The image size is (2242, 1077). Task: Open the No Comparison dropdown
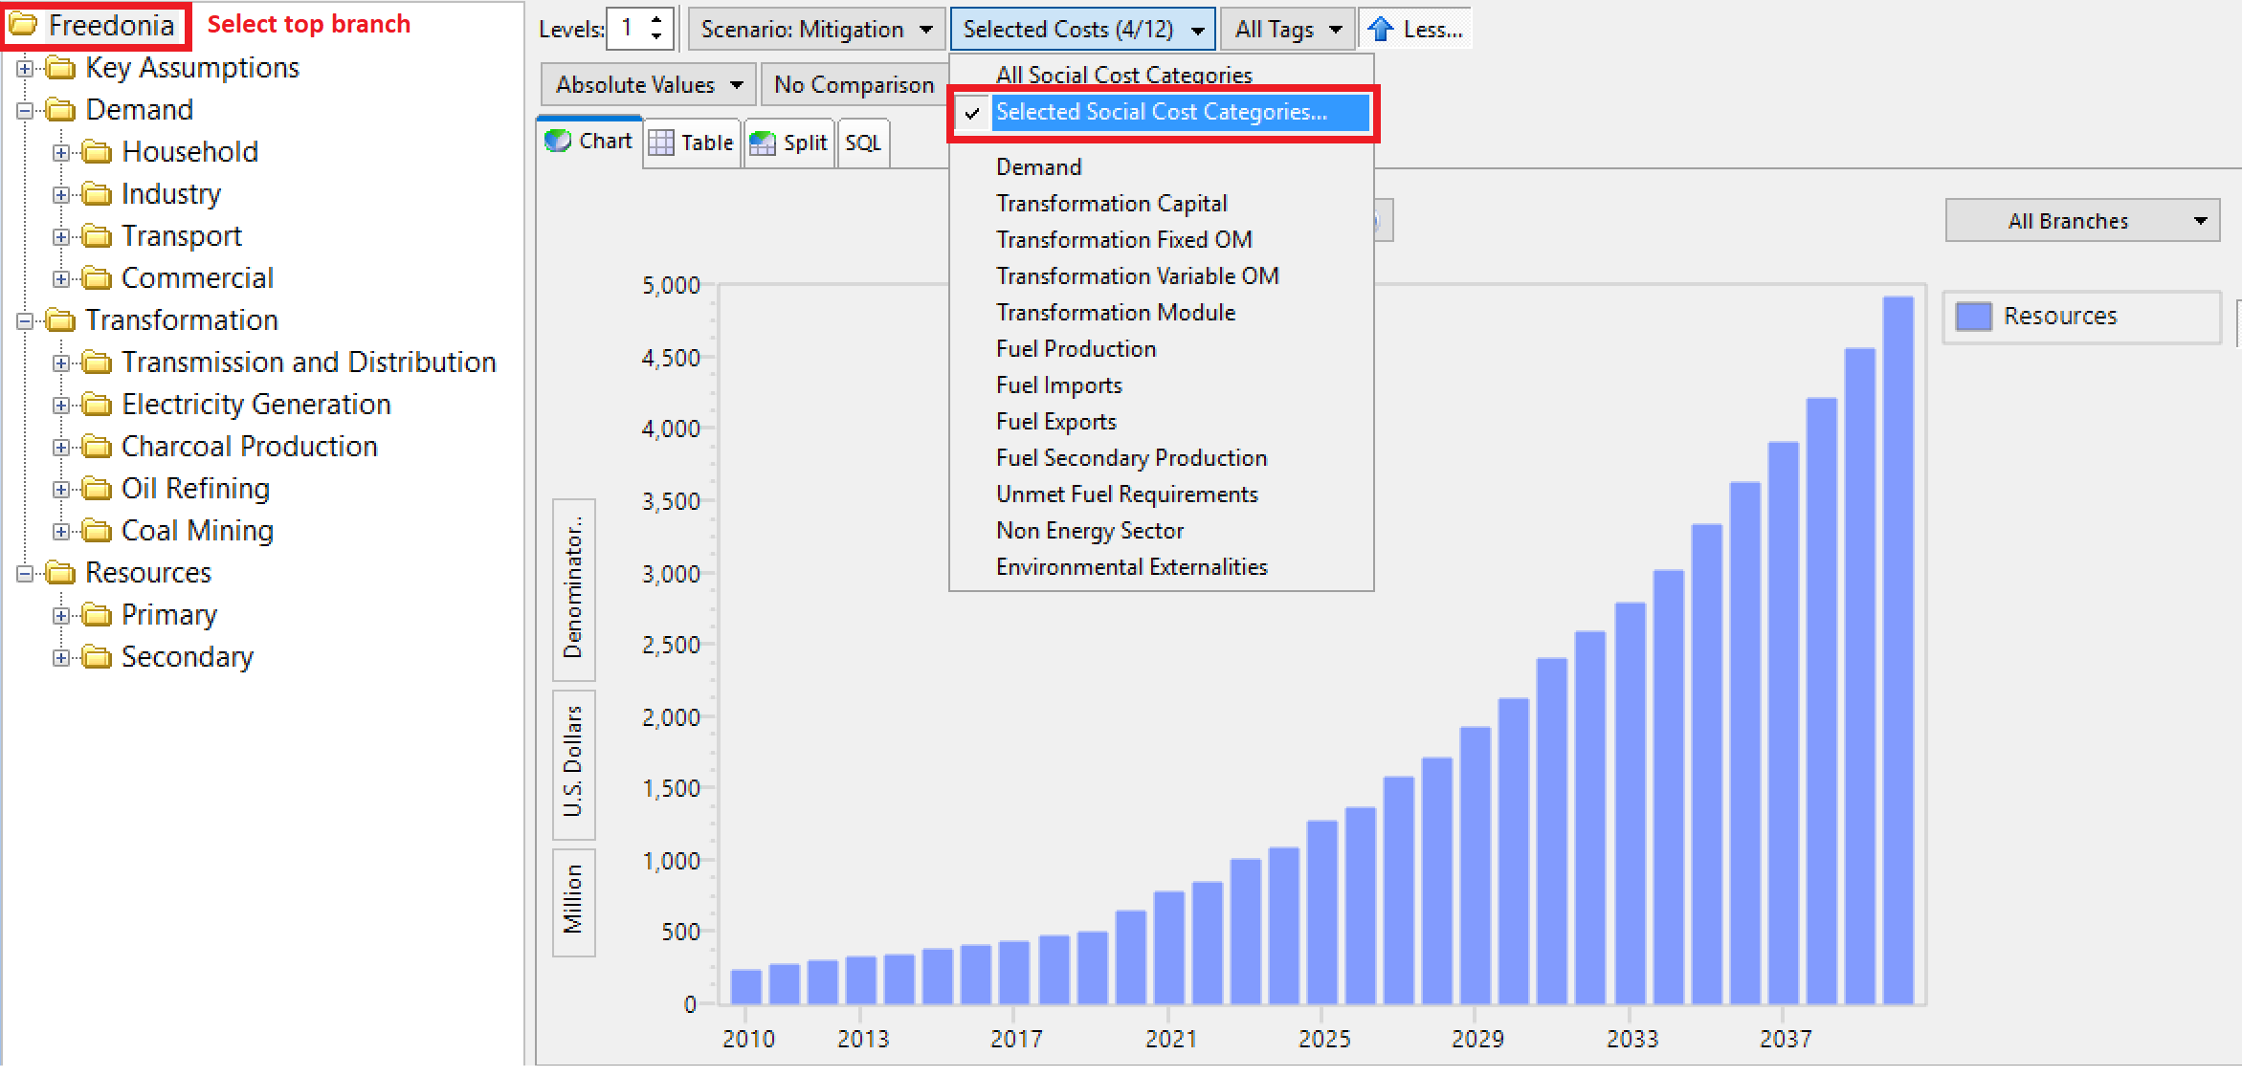click(x=855, y=85)
